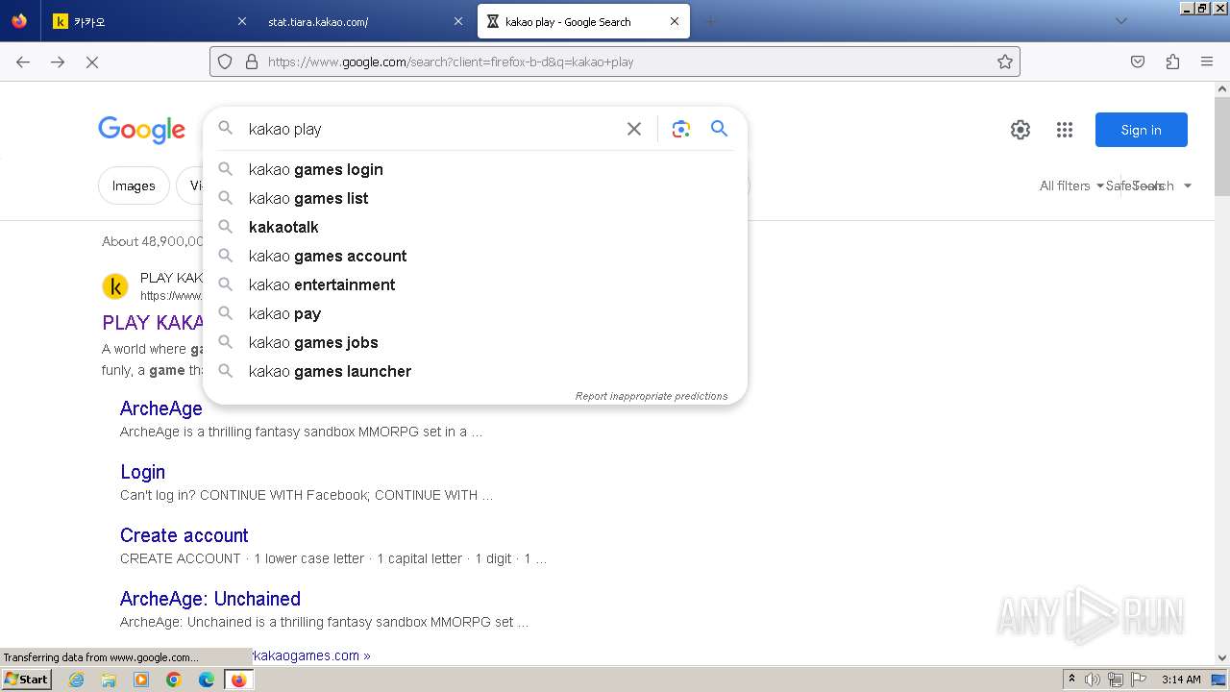Select suggestion kakao games list
This screenshot has height=692, width=1230.
tap(475, 198)
